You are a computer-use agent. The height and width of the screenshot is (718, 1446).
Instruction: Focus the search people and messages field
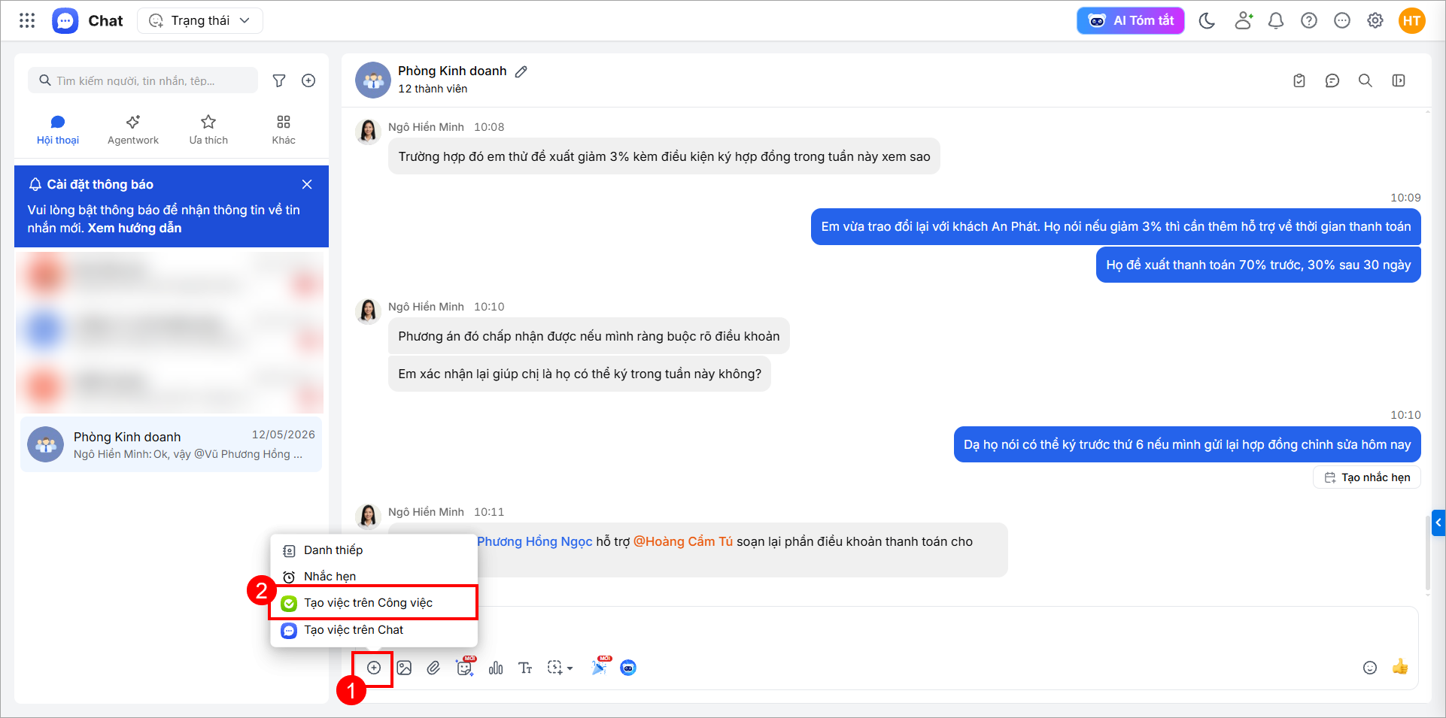pos(143,80)
